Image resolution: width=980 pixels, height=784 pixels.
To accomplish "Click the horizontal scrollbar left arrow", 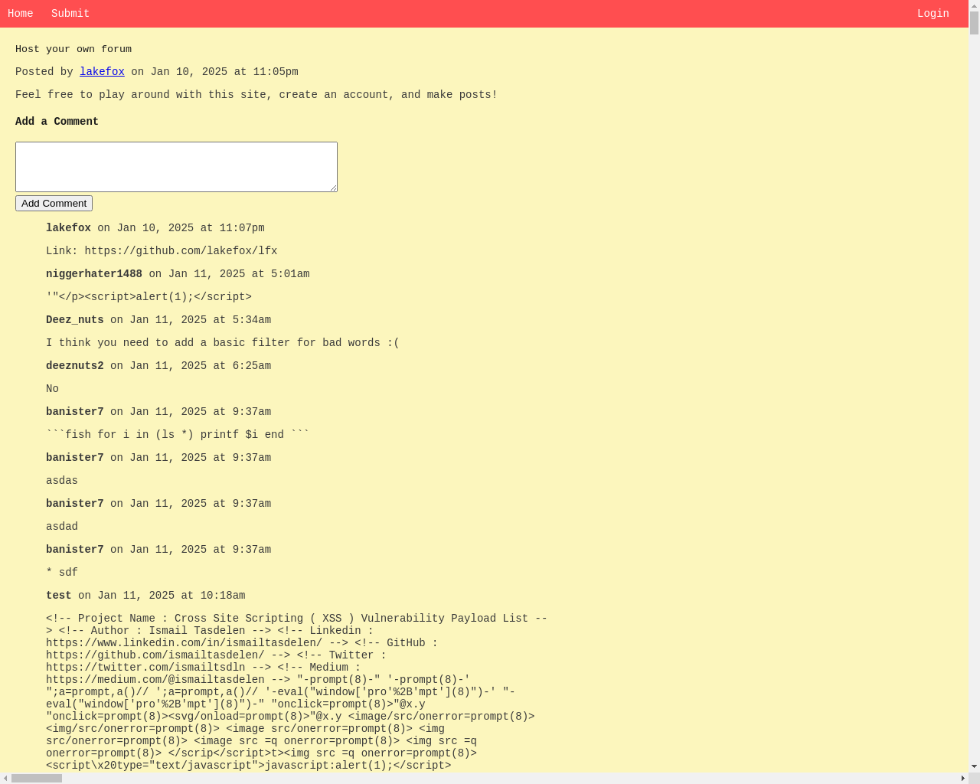I will point(5,779).
